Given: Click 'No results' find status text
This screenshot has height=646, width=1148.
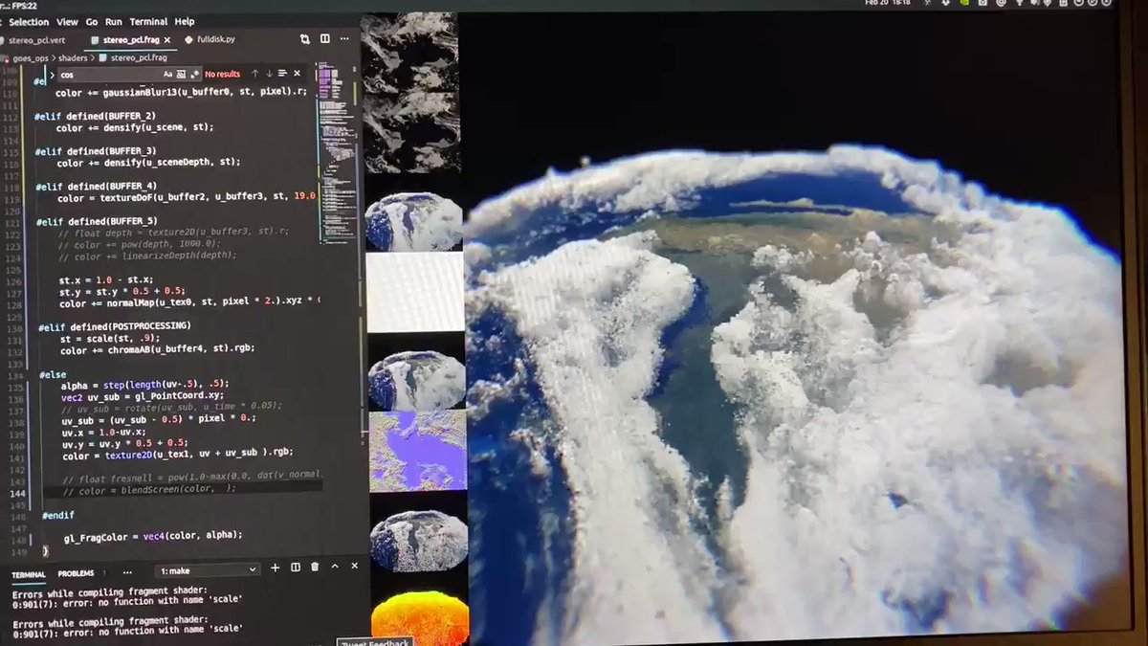Looking at the screenshot, I should pyautogui.click(x=223, y=74).
